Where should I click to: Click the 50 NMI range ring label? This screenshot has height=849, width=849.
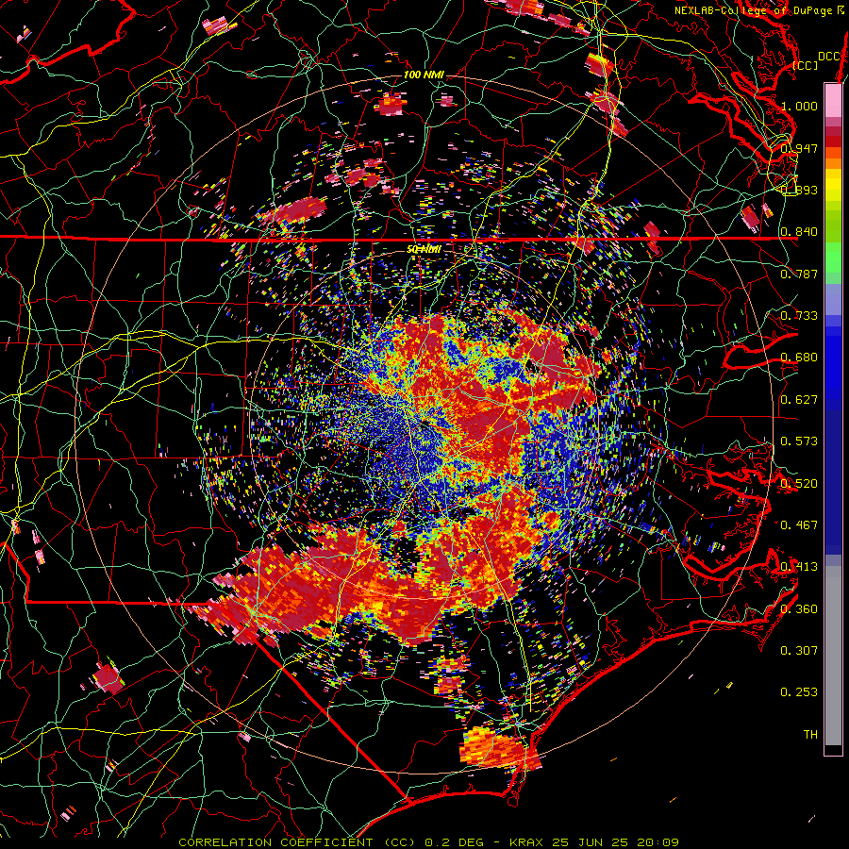pos(424,250)
